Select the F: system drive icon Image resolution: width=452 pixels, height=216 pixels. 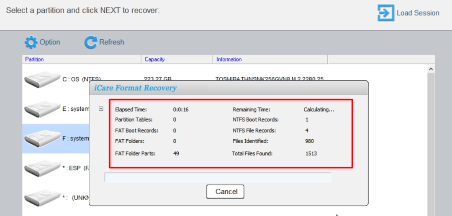tap(42, 139)
